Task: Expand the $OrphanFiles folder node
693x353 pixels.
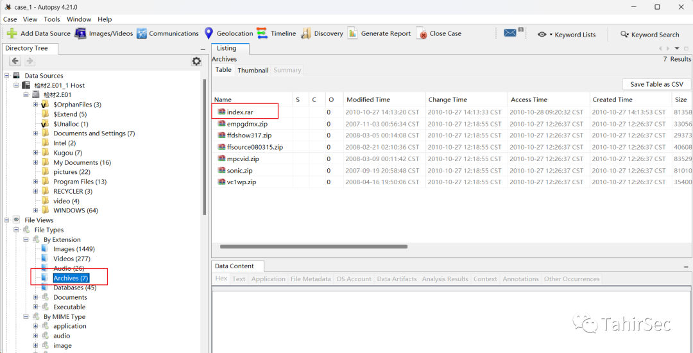Action: [36, 105]
